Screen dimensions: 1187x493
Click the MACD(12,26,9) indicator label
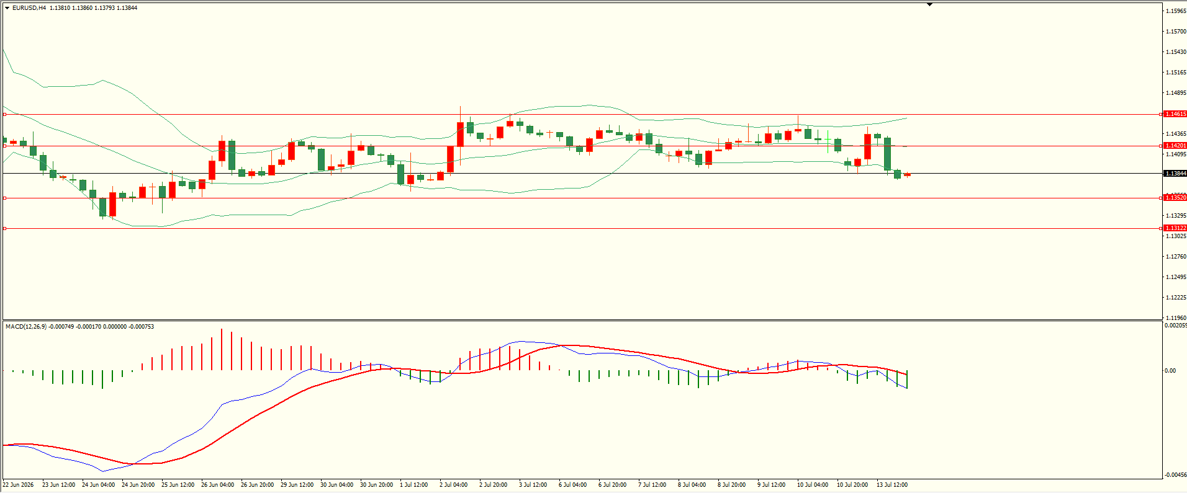click(79, 326)
